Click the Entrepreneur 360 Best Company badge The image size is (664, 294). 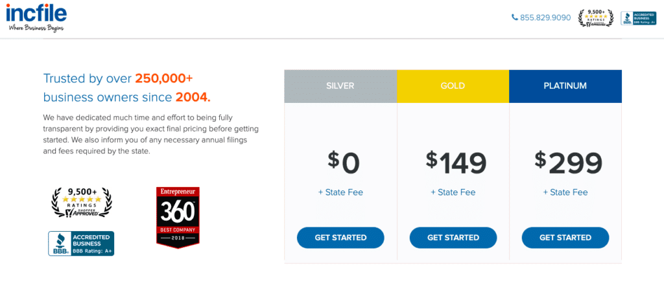(x=178, y=218)
